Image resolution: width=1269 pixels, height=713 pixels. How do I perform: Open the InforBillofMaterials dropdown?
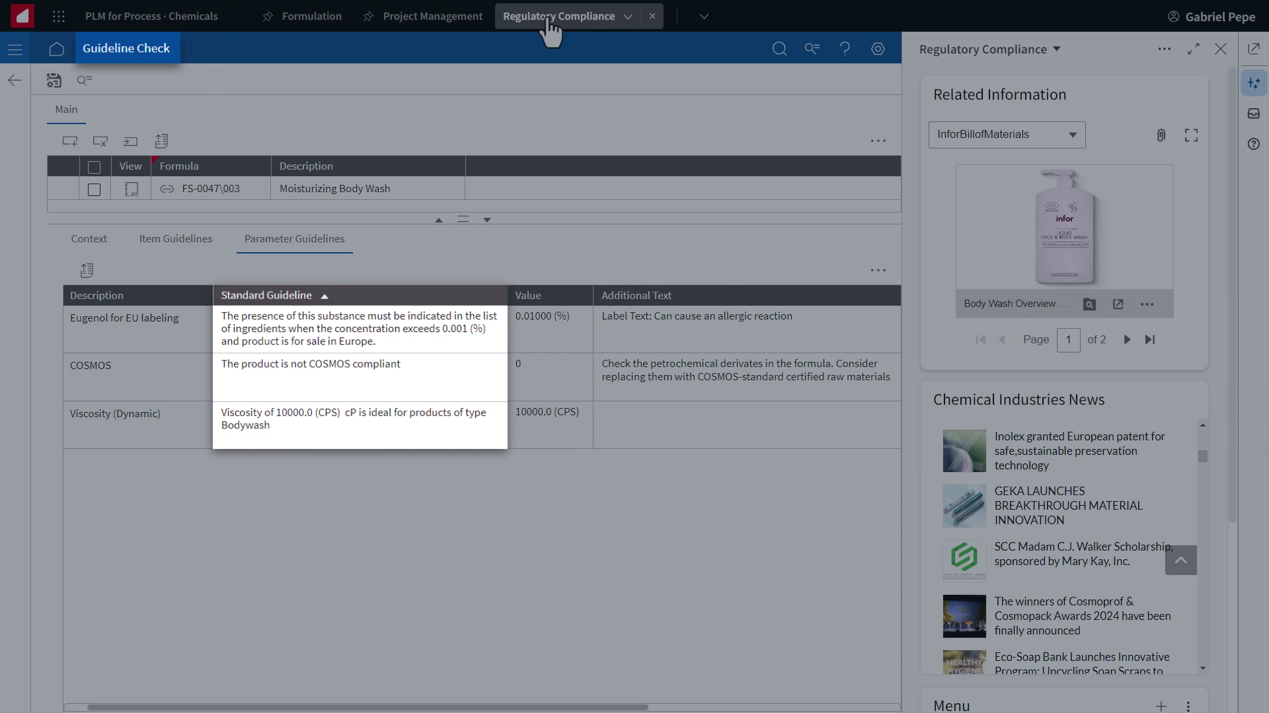click(x=1073, y=135)
